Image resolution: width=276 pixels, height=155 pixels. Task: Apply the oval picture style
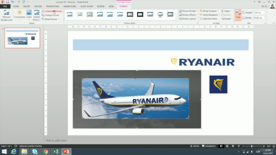coord(160,14)
